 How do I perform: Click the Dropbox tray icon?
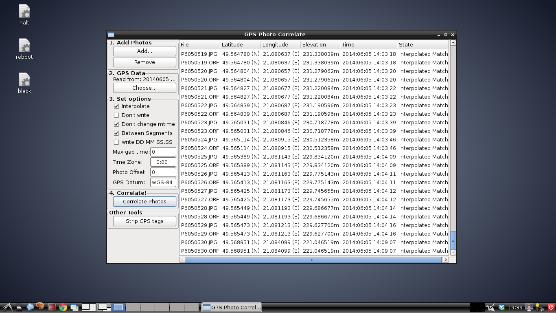501,307
